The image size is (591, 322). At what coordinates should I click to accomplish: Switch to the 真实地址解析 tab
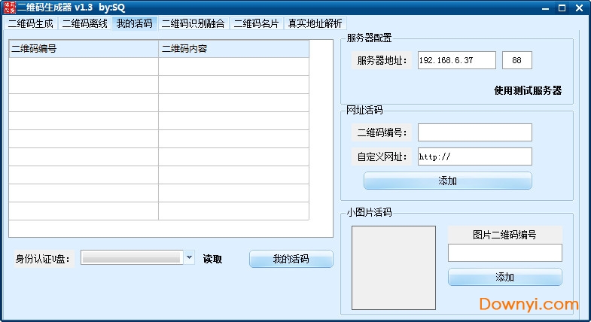pyautogui.click(x=315, y=23)
